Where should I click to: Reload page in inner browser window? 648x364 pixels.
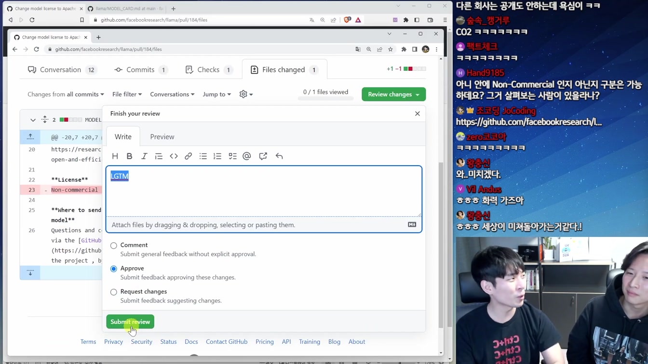point(36,49)
